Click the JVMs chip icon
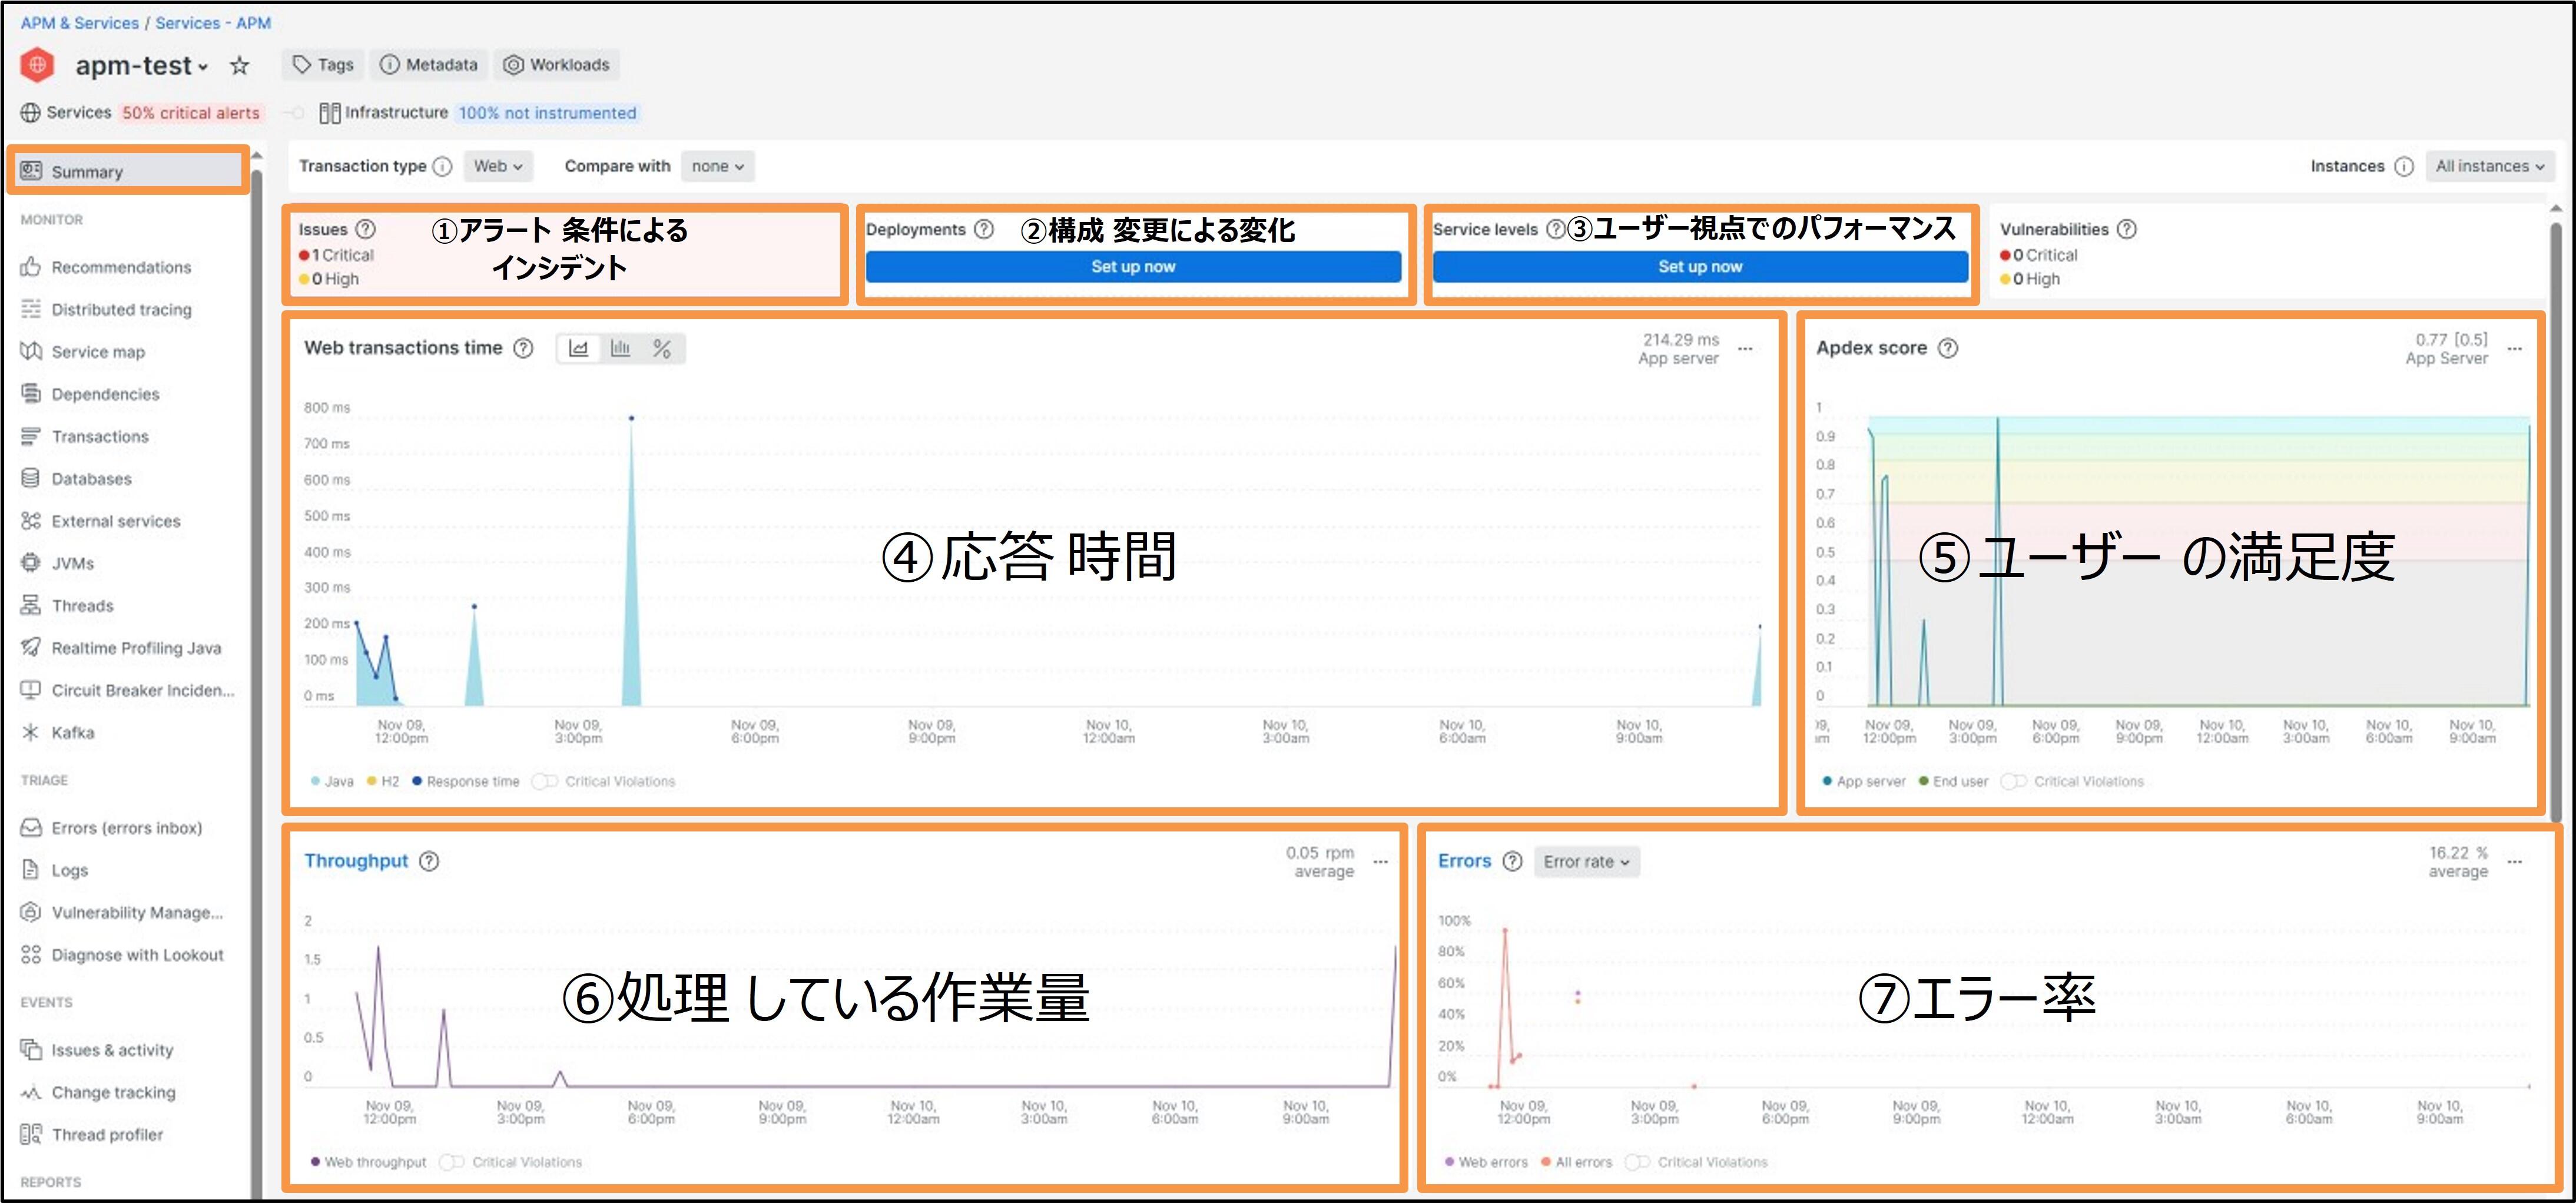The image size is (2576, 1203). tap(31, 563)
